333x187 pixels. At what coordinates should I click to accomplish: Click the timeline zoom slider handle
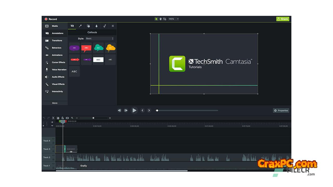93,118
